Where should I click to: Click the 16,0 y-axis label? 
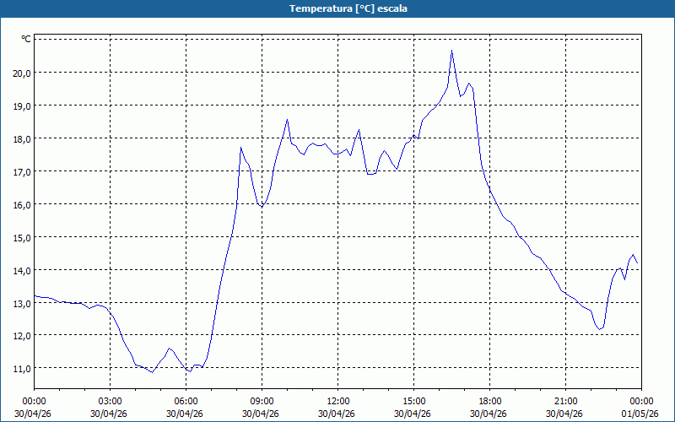(22, 205)
